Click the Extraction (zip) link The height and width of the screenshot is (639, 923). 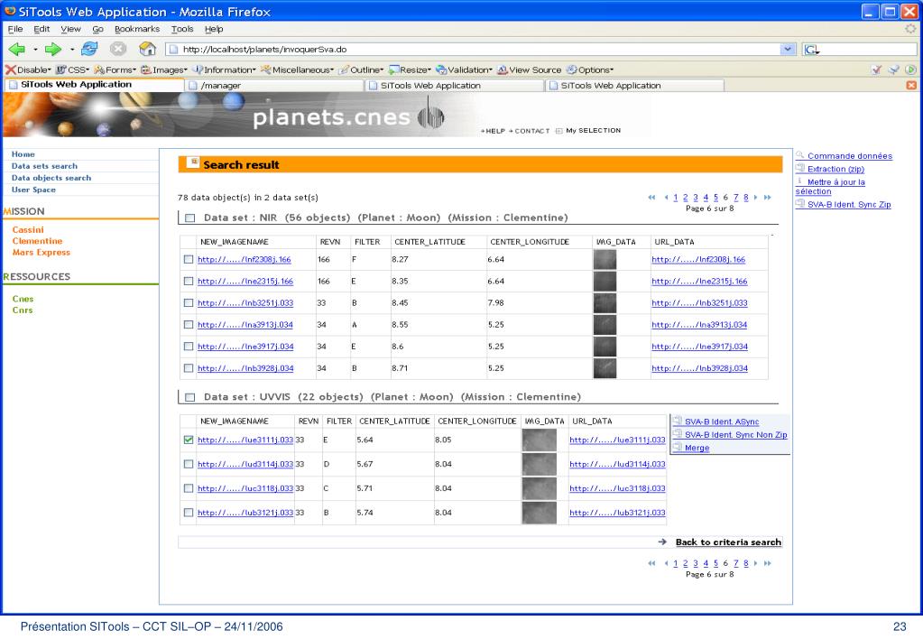point(835,169)
